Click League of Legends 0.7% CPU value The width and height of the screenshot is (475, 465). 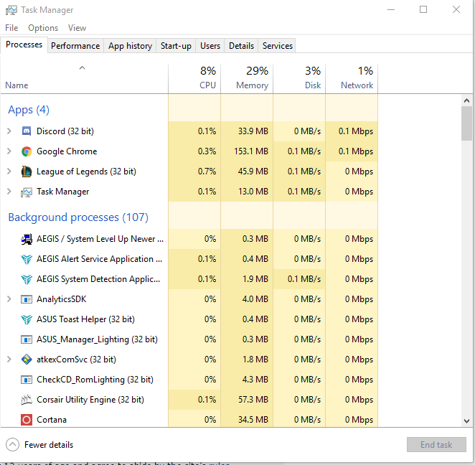coord(207,172)
